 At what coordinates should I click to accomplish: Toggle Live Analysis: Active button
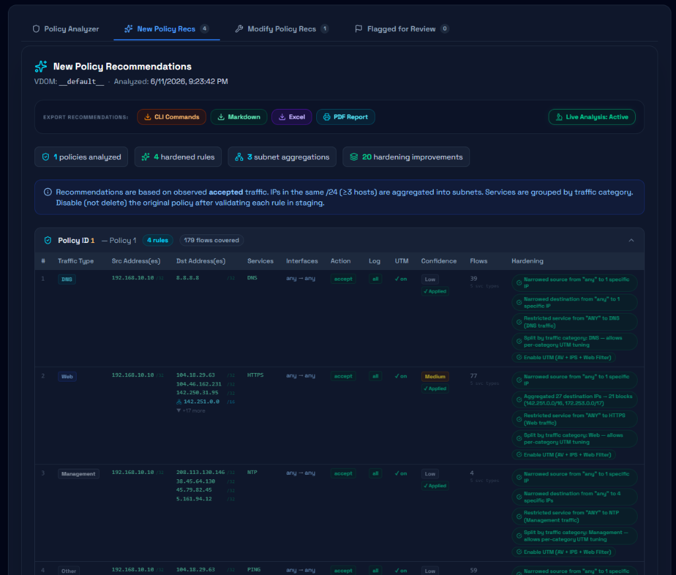tap(592, 117)
